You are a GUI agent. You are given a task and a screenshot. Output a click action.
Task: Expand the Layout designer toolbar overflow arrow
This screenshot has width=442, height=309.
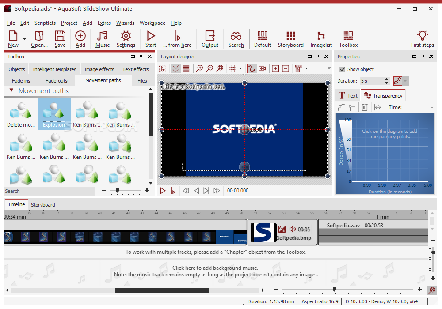[329, 68]
